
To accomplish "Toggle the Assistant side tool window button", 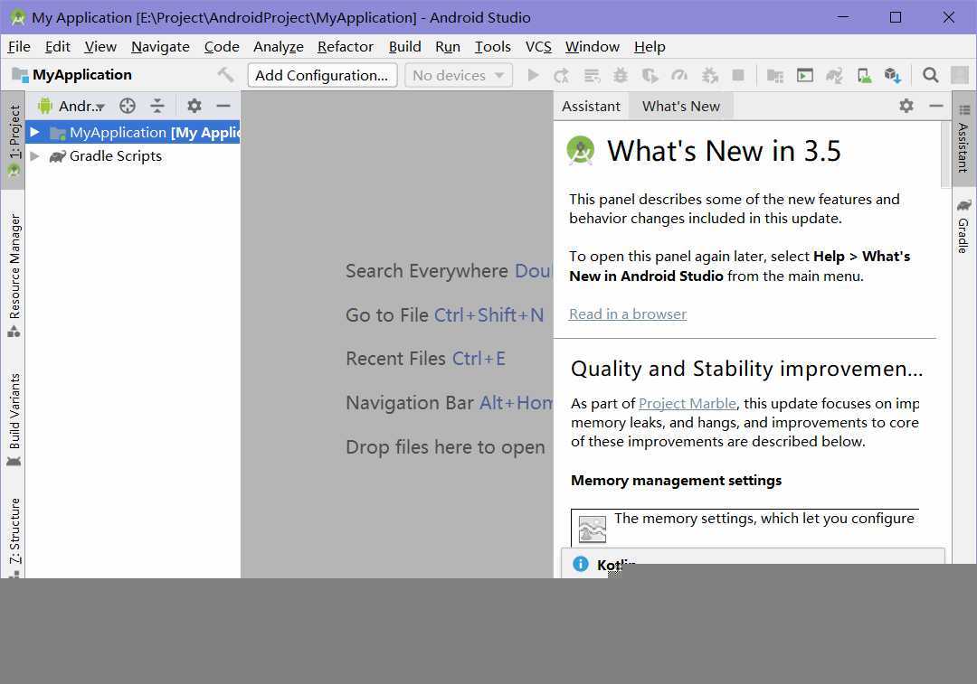I will point(964,138).
